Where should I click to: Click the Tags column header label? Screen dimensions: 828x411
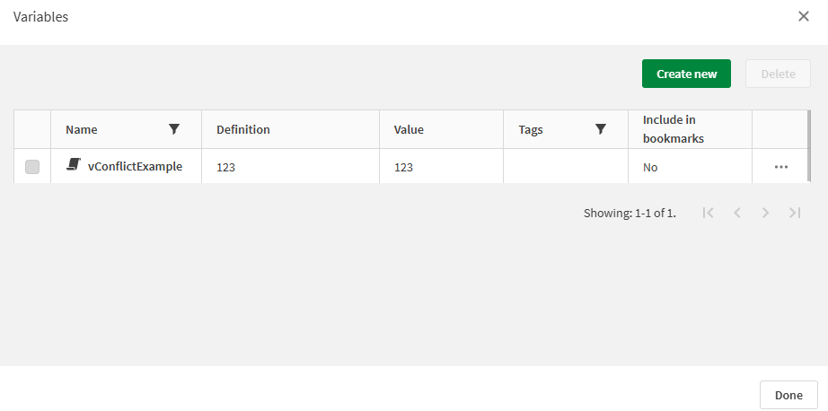(x=531, y=129)
